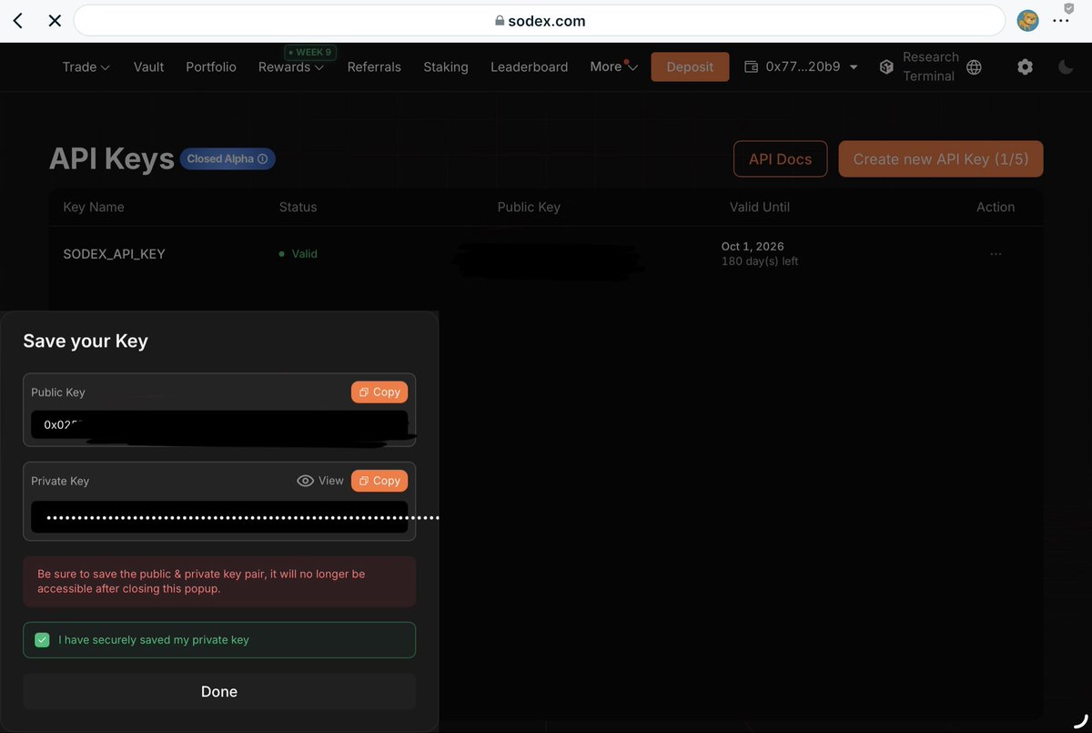
Task: Create new API Key button
Action: point(941,158)
